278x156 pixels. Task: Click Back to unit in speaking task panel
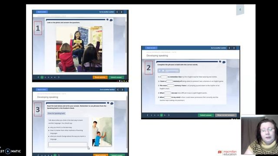tap(42, 90)
